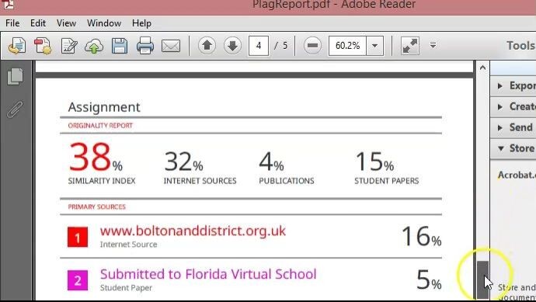The height and width of the screenshot is (302, 536).
Task: Open the toolbar options small dropdown icon
Action: click(x=433, y=46)
